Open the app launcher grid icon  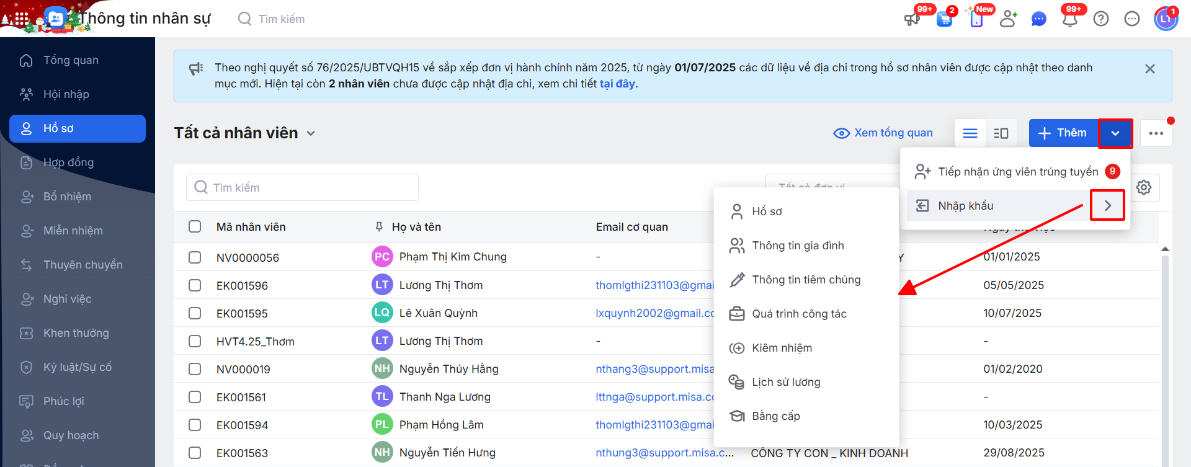[x=22, y=19]
